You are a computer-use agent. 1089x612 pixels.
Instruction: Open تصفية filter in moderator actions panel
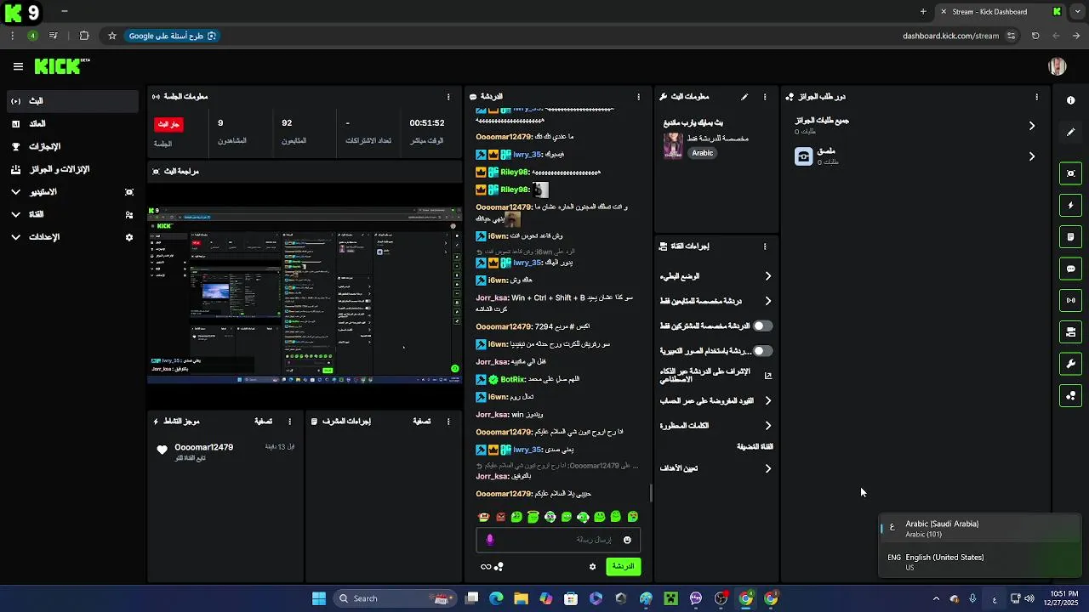click(x=421, y=422)
